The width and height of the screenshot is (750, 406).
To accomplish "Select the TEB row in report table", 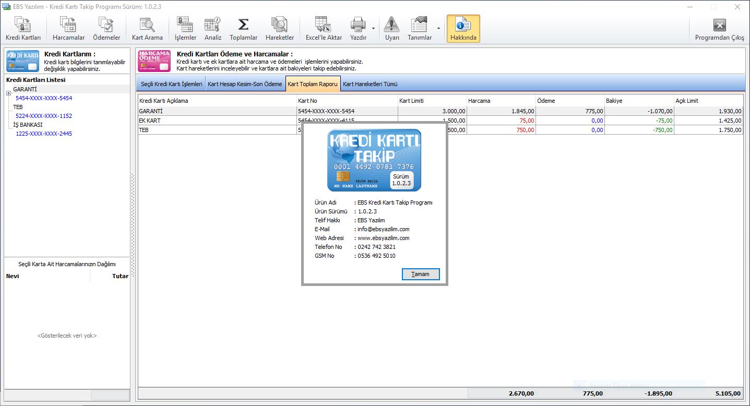I will pos(441,130).
